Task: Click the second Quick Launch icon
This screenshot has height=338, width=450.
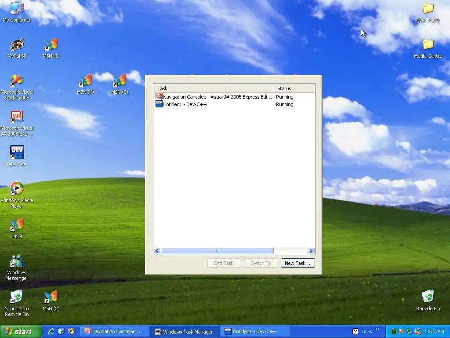Action: click(x=61, y=331)
